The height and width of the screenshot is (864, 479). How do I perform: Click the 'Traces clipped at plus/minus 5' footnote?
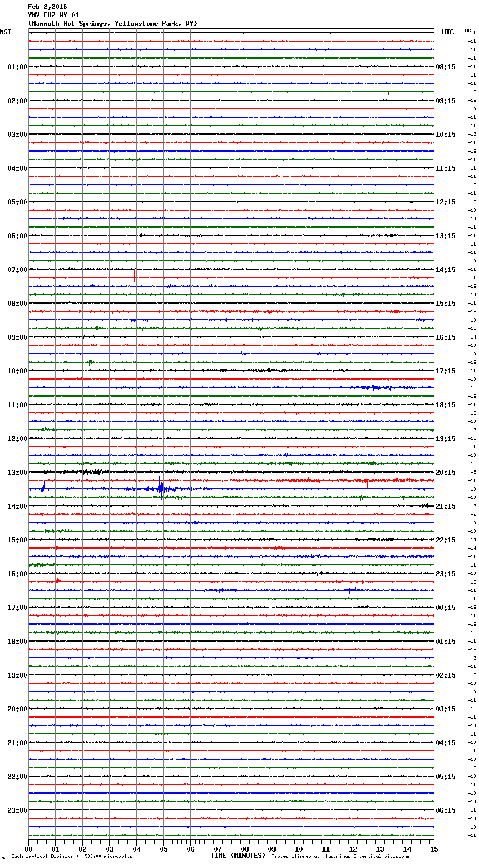tap(340, 856)
